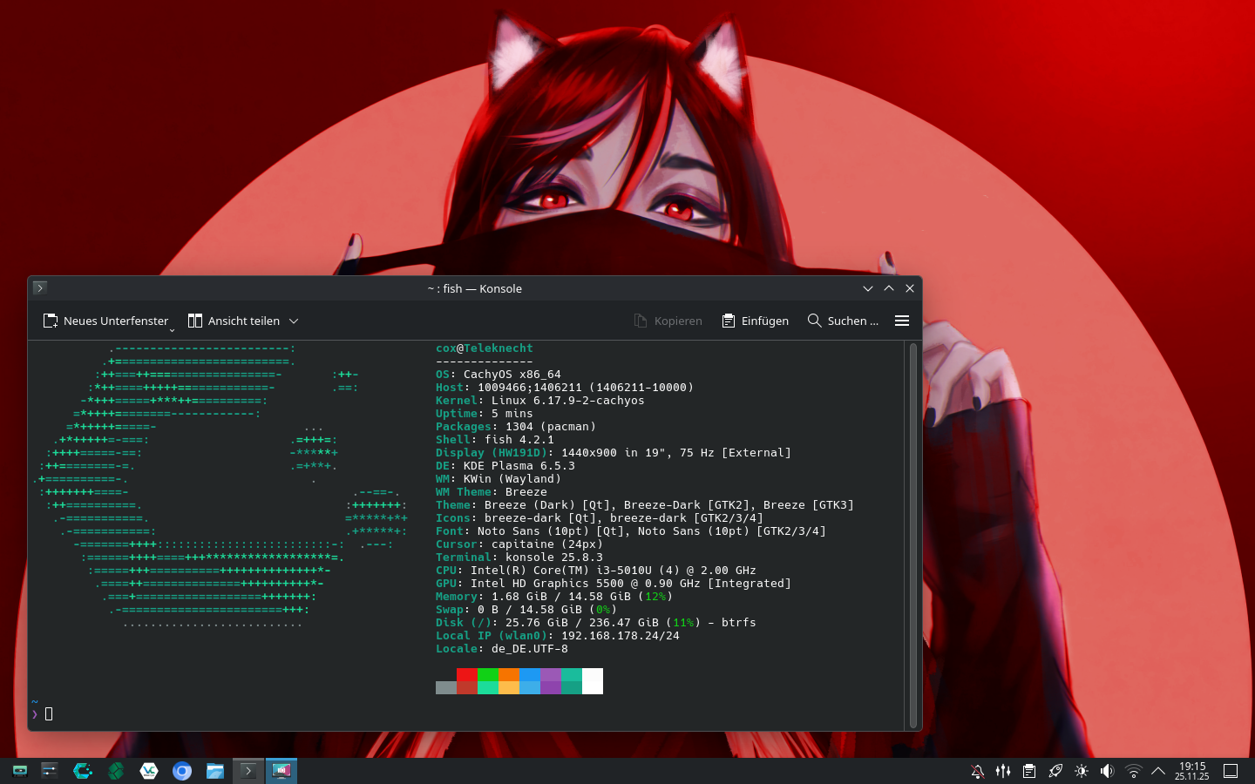Click the 'WM: KWin (Wayland)' line

pos(499,479)
